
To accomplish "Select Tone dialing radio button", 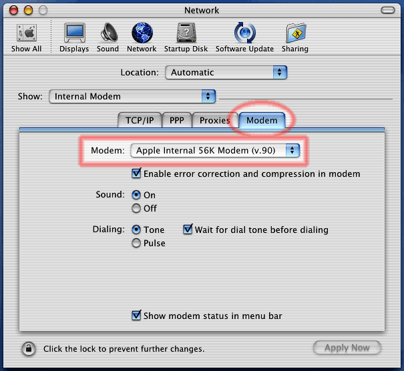I will point(136,230).
